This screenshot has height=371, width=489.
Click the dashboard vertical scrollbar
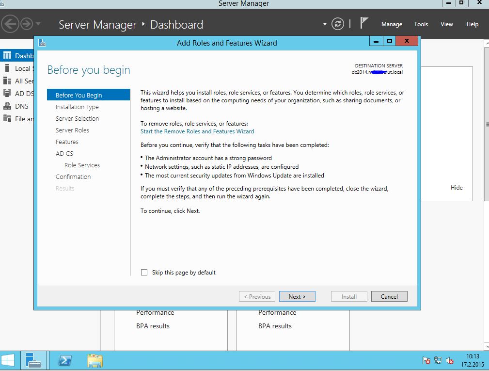[487, 125]
